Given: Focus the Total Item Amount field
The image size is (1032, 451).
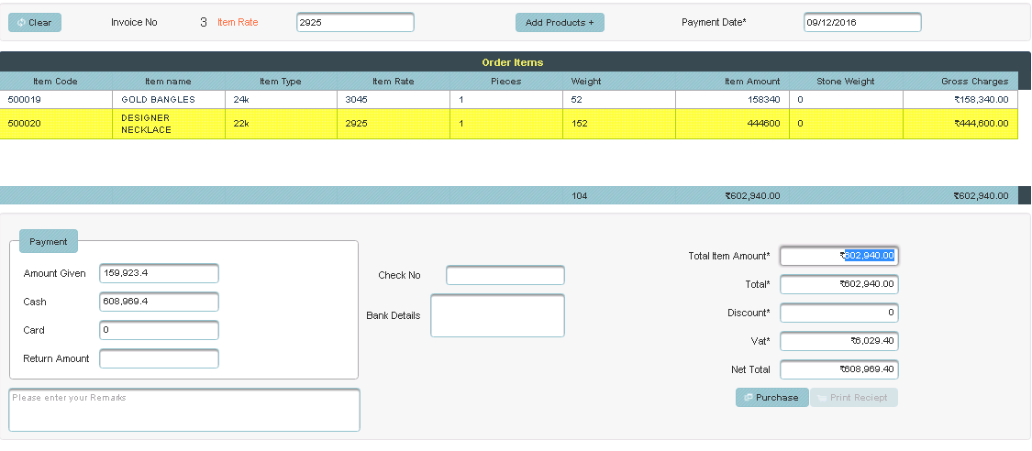Looking at the screenshot, I should tap(838, 257).
